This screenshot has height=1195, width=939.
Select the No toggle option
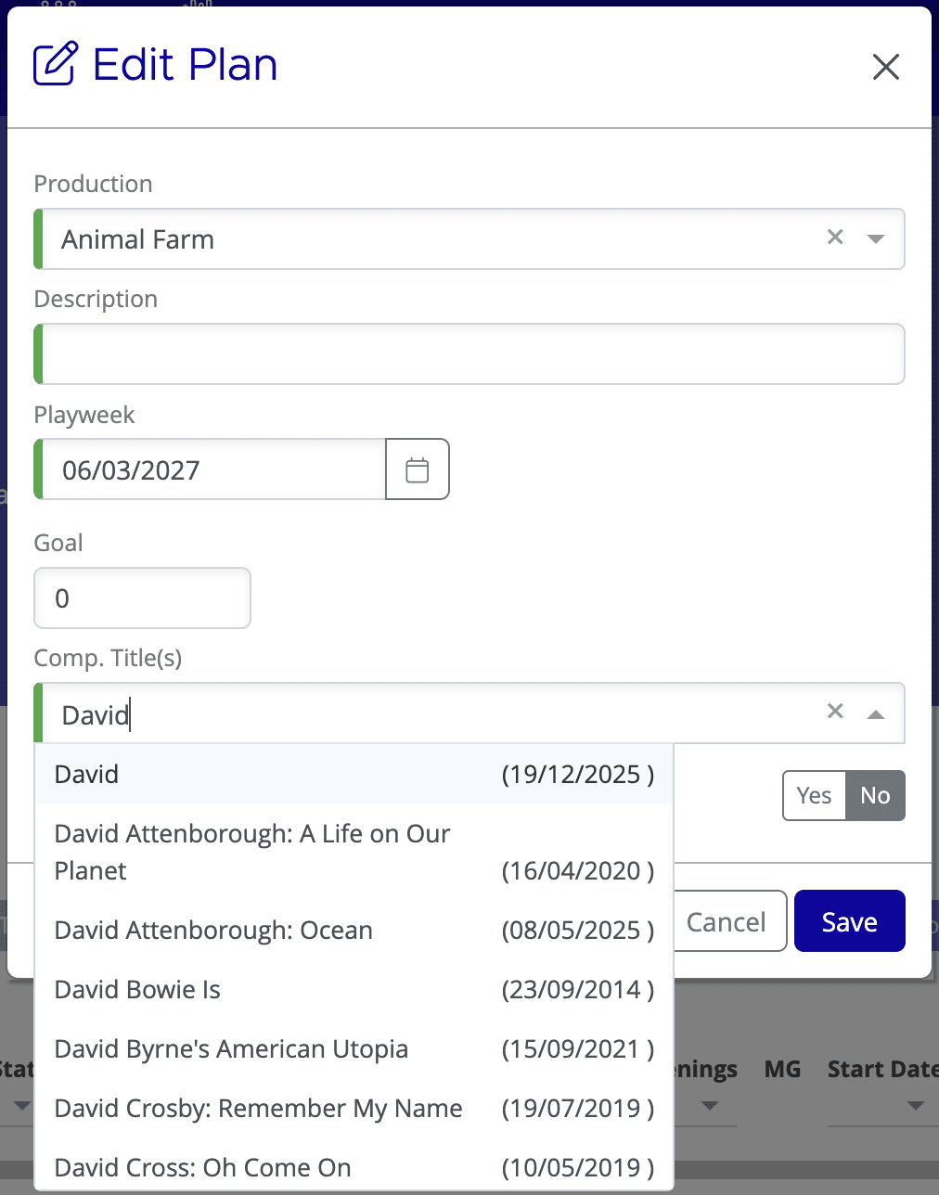coord(875,795)
